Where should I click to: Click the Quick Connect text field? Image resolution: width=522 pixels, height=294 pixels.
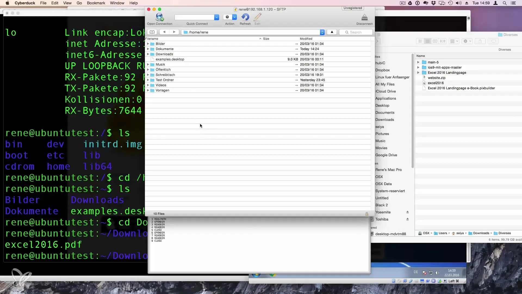coord(194,17)
